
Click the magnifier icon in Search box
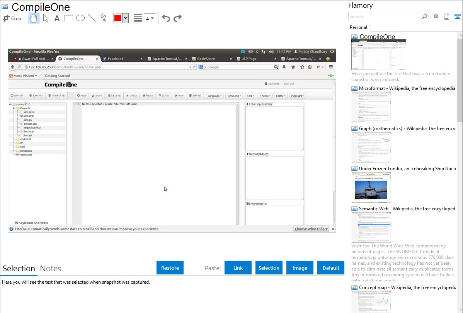coord(424,17)
